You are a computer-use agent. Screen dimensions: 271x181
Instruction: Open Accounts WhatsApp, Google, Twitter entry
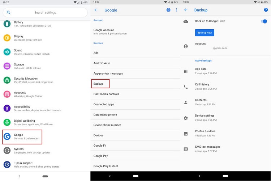pyautogui.click(x=45, y=94)
